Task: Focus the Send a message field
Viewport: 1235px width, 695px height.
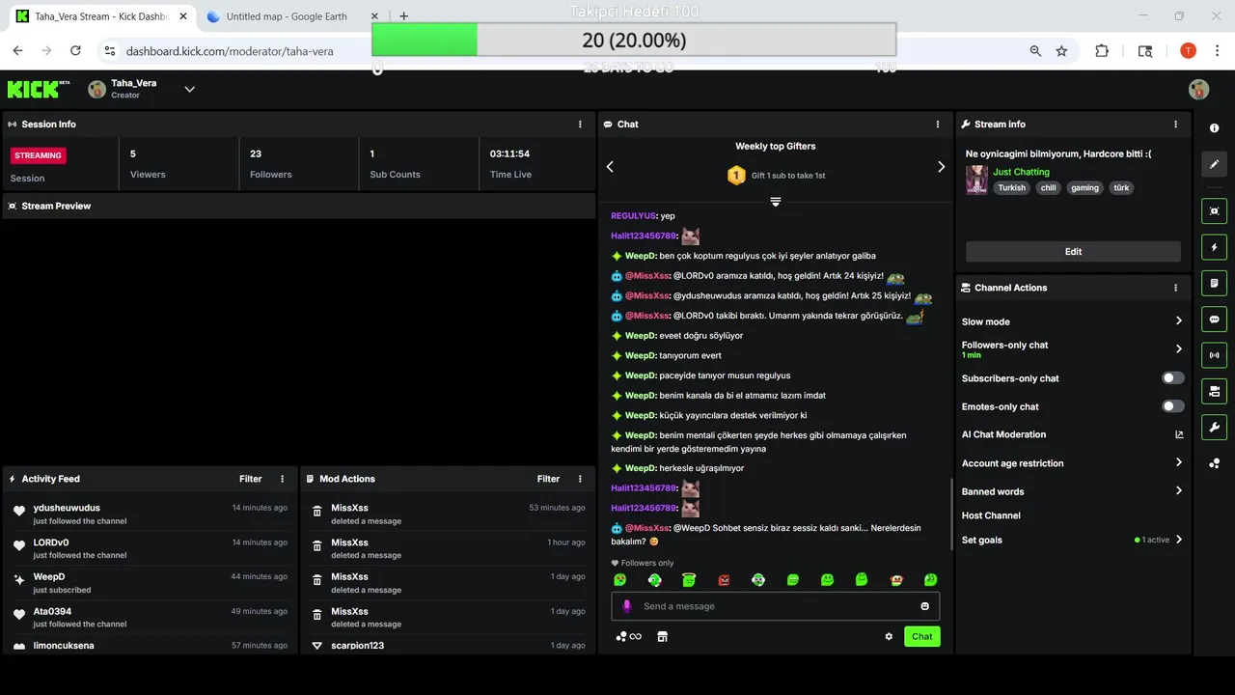Action: click(775, 606)
